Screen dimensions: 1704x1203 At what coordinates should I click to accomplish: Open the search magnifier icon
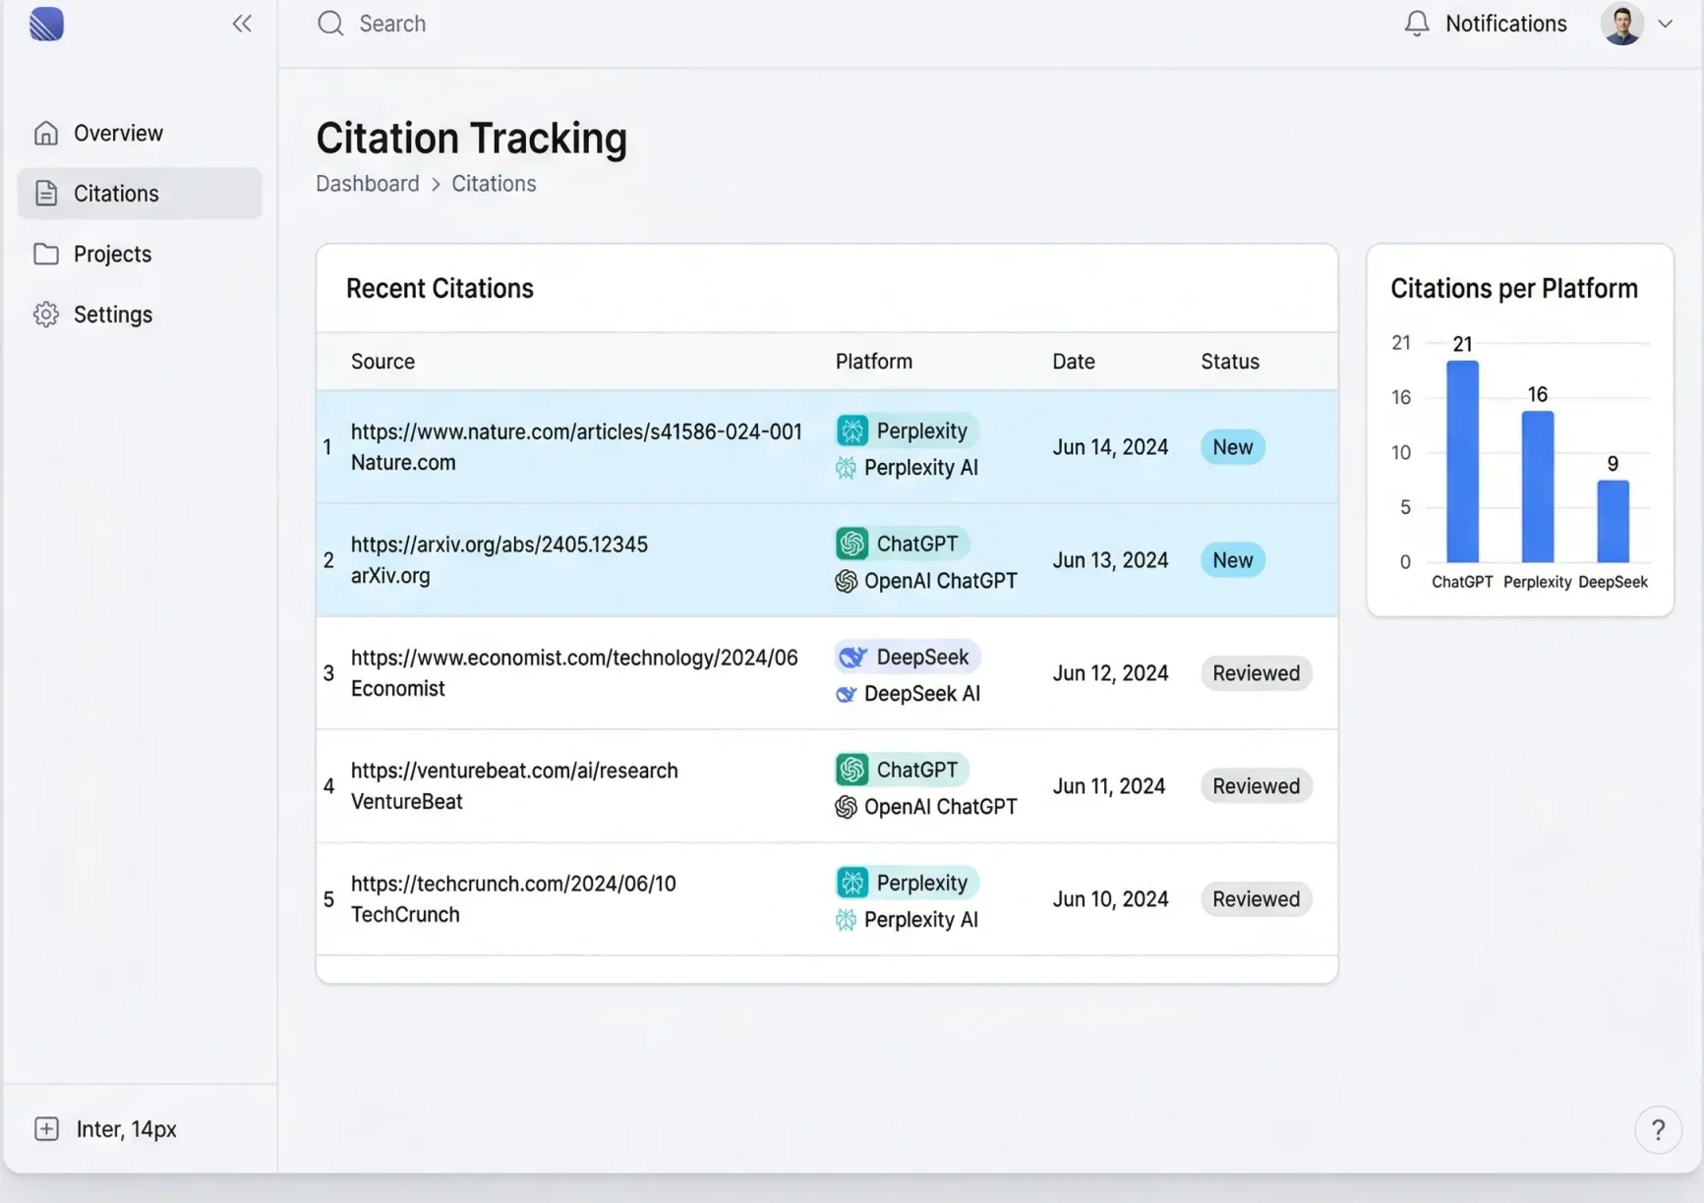pos(329,23)
